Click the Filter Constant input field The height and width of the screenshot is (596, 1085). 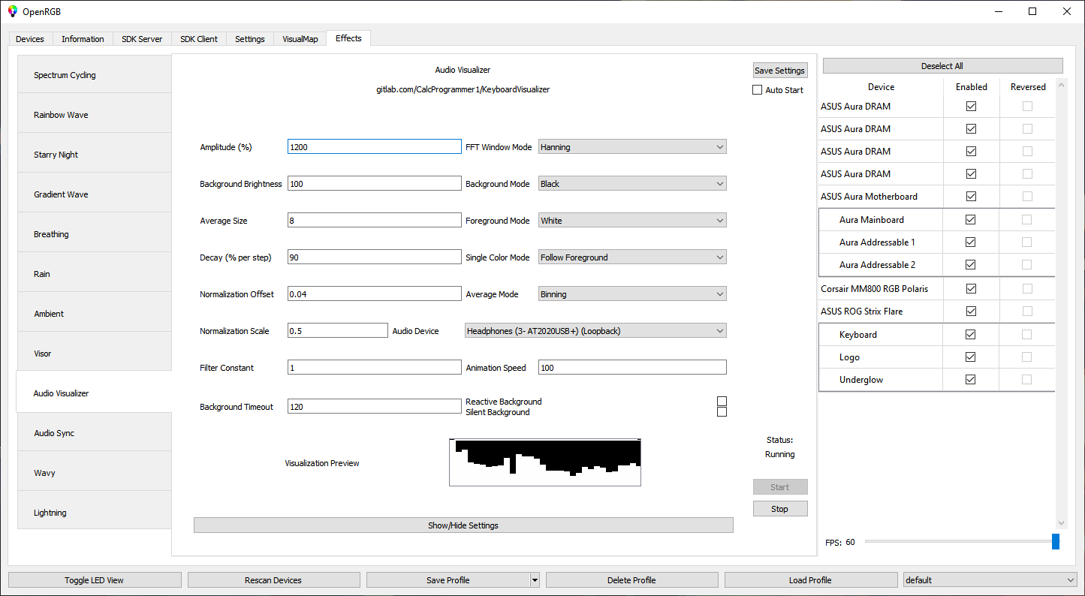(x=375, y=368)
